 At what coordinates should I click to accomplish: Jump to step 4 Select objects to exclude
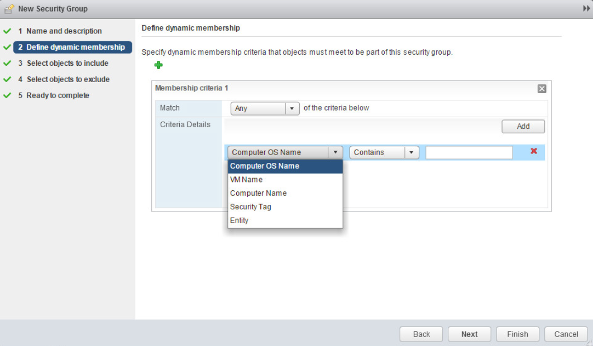tap(68, 79)
